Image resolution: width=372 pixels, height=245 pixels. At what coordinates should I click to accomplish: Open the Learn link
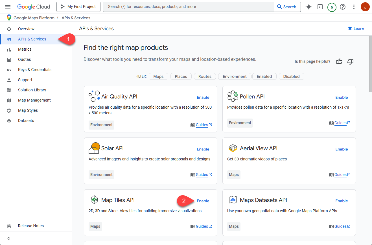(x=356, y=29)
